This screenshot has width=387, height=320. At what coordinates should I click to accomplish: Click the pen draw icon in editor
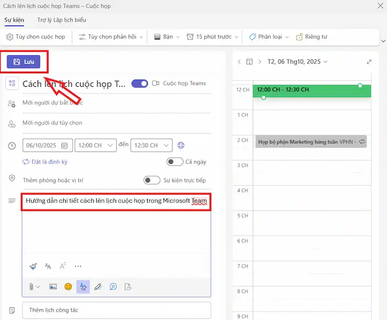point(98,286)
